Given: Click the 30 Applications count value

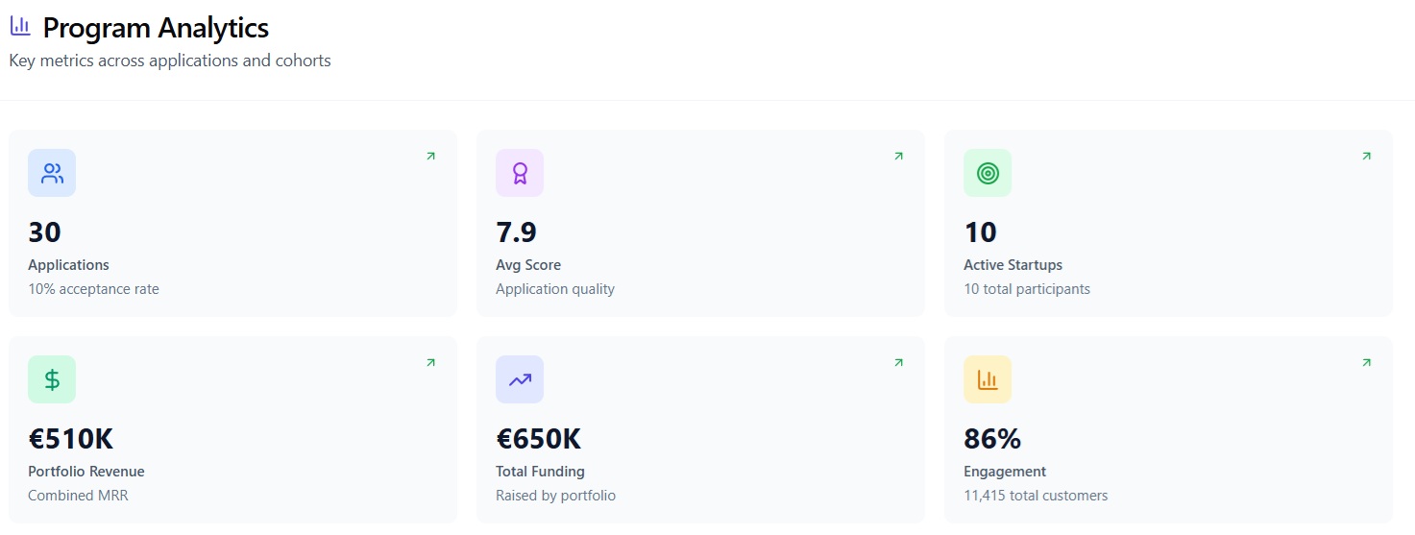Looking at the screenshot, I should (44, 232).
